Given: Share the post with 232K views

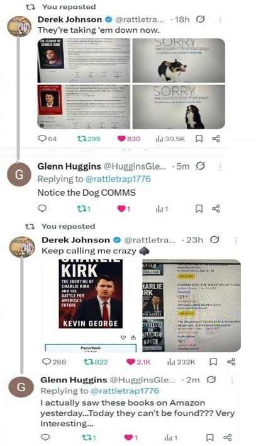Looking at the screenshot, I should 231,362.
